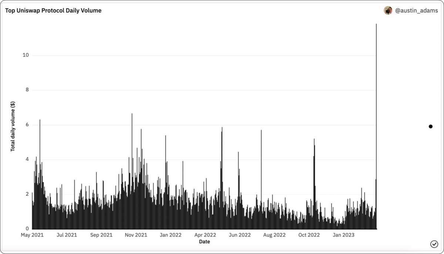Click the 10 value on the y-axis
This screenshot has height=254, width=444.
(x=26, y=55)
